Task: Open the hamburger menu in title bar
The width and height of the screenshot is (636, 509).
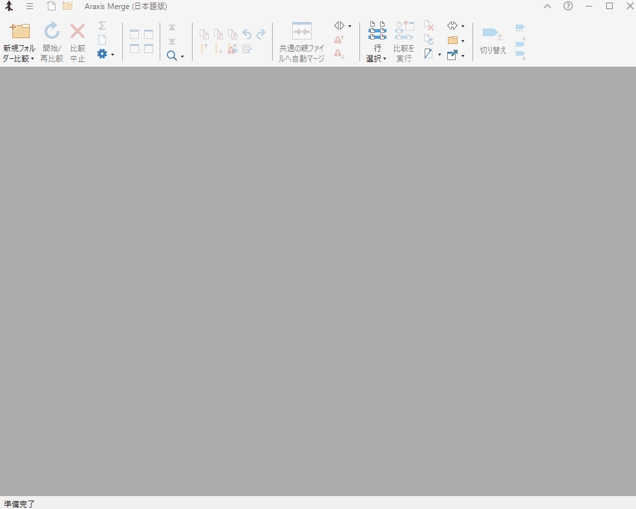Action: click(x=30, y=6)
